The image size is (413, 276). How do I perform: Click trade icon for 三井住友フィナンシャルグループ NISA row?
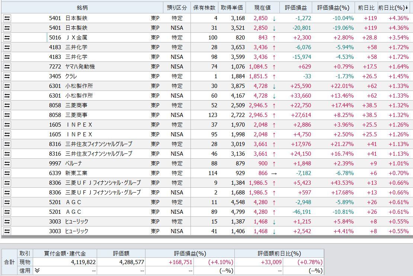[7, 154]
